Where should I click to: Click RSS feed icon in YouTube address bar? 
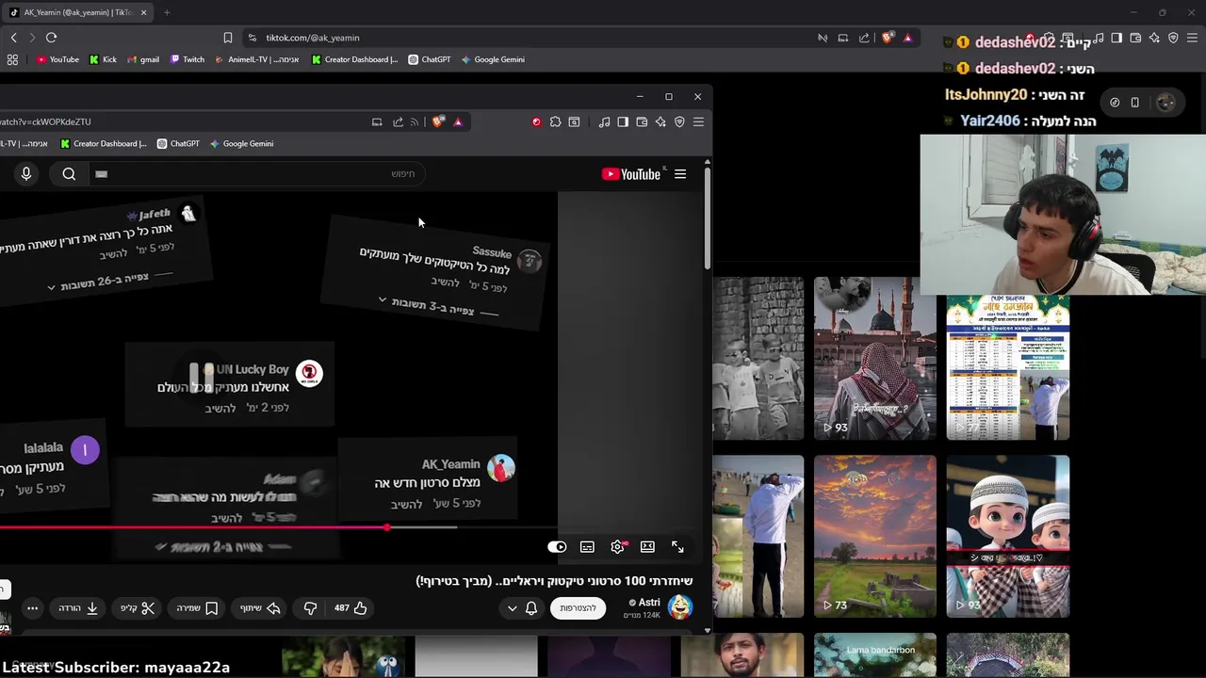click(x=415, y=121)
